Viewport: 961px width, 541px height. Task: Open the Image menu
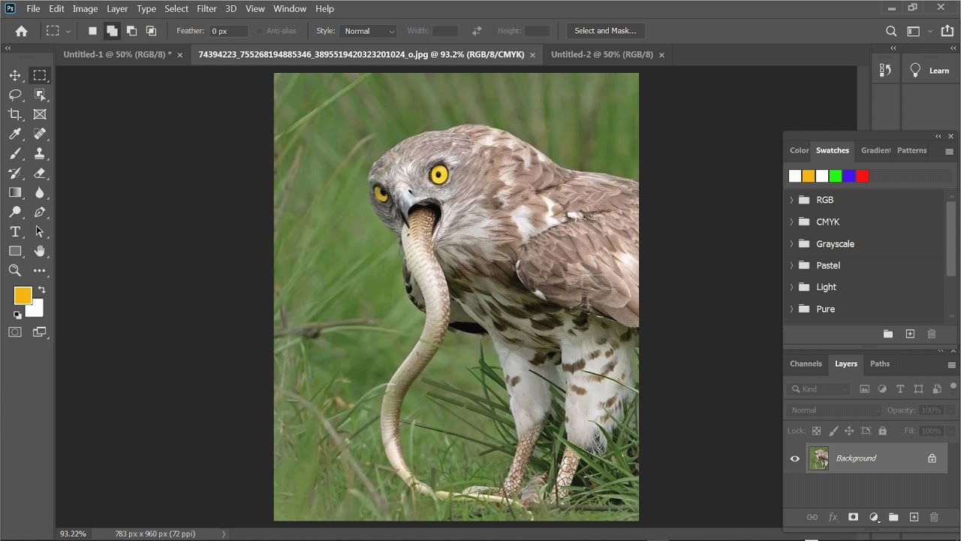[x=85, y=9]
